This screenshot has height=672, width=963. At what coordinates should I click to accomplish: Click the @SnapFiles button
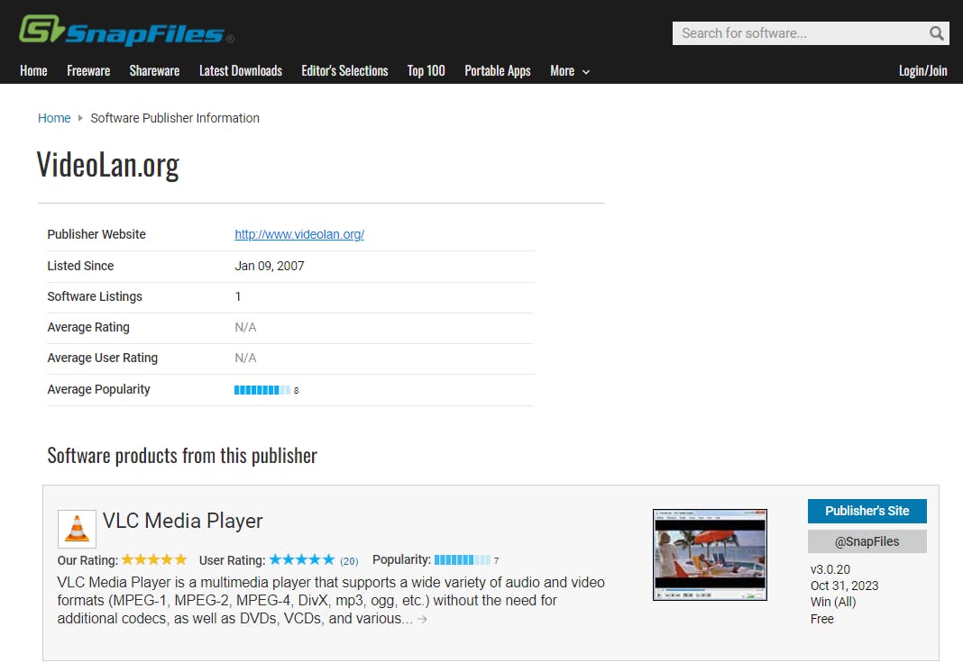867,541
